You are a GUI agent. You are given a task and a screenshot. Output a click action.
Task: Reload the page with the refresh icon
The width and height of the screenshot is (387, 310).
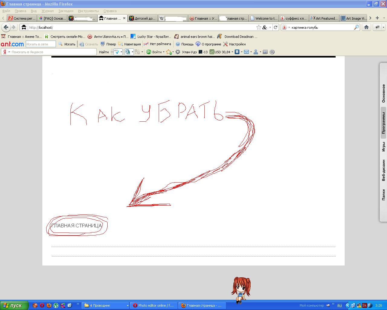pyautogui.click(x=275, y=27)
